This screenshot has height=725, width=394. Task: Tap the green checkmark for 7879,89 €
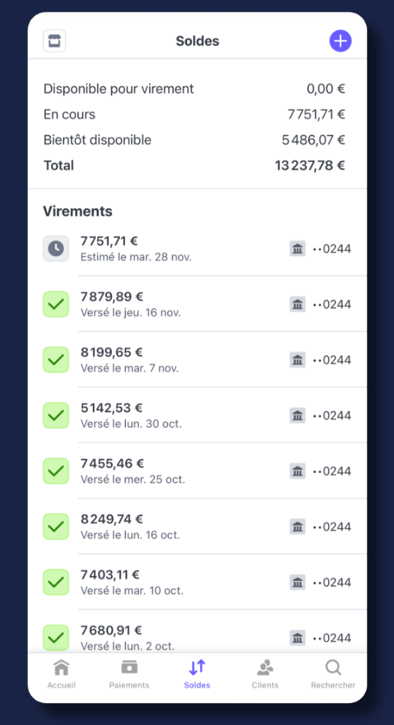(x=56, y=304)
